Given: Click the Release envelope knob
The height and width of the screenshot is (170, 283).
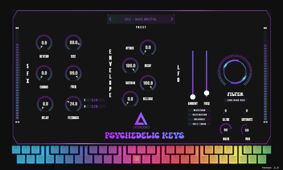Looking at the screenshot, I should point(130,99).
